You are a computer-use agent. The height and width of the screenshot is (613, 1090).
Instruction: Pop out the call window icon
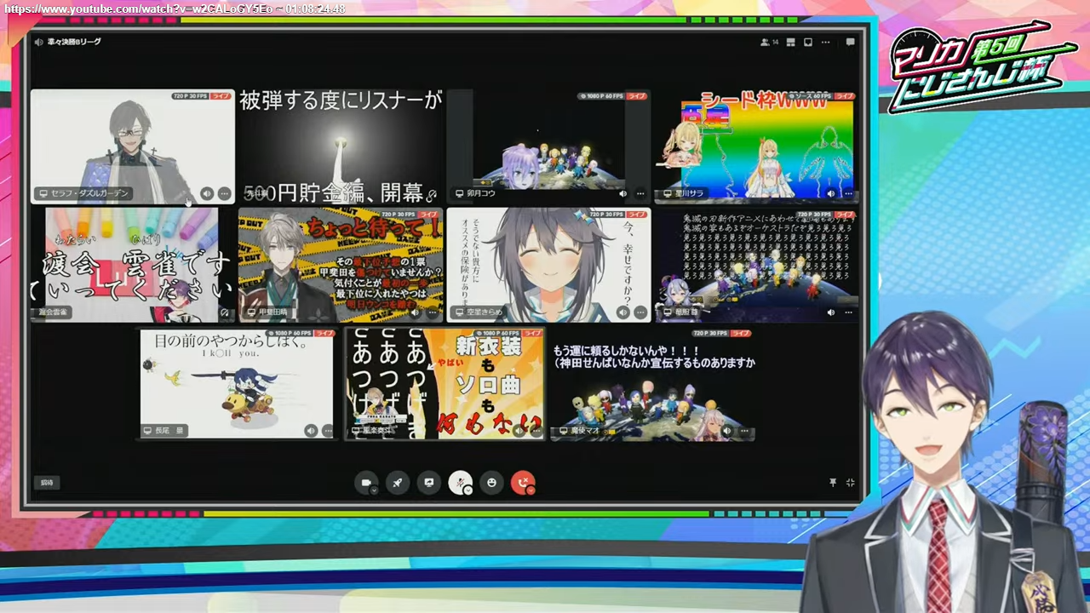[808, 42]
